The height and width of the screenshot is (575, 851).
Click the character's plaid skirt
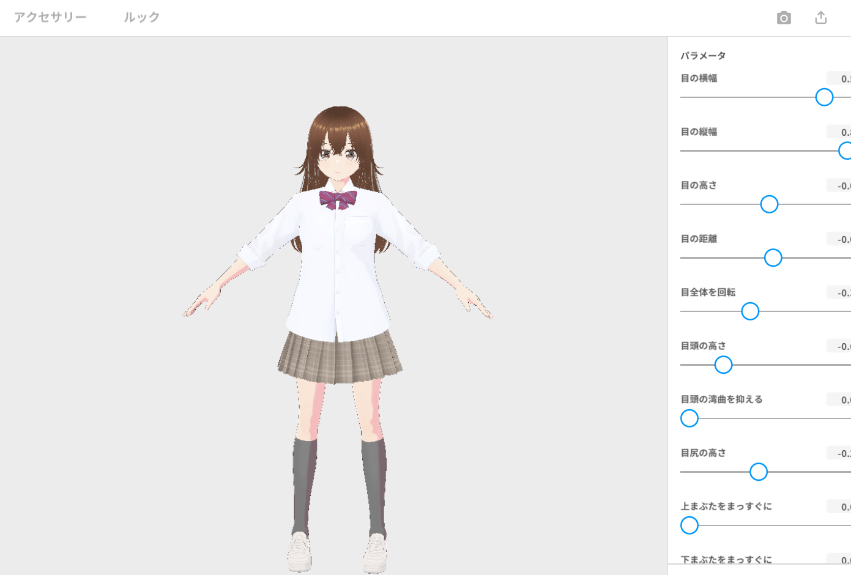coord(340,357)
